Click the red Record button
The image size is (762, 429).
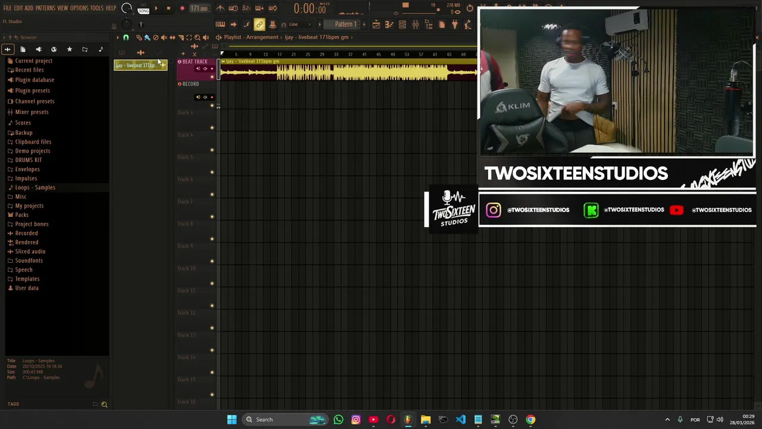(x=182, y=8)
